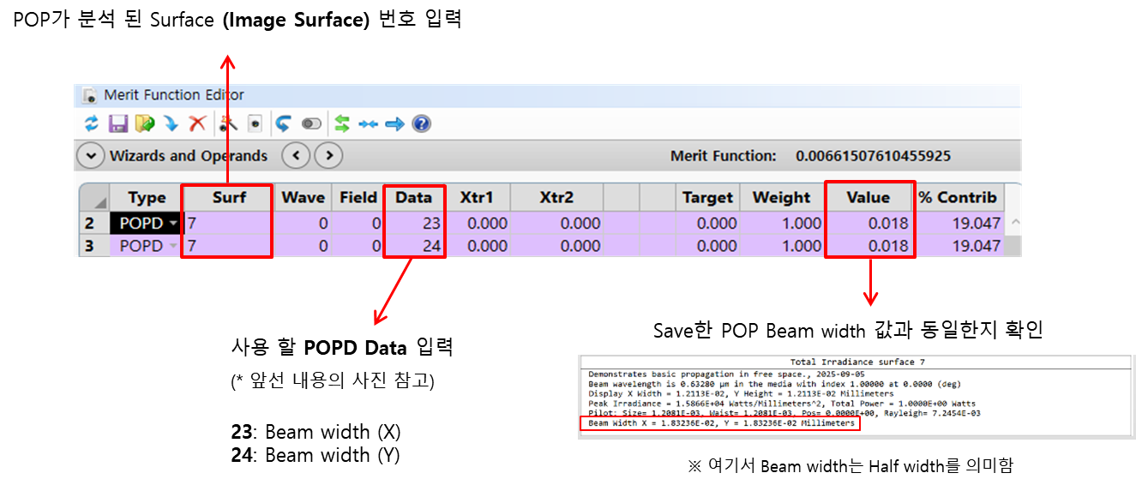Image resolution: width=1136 pixels, height=485 pixels.
Task: Click the Wizards and Operands label
Action: (x=189, y=156)
